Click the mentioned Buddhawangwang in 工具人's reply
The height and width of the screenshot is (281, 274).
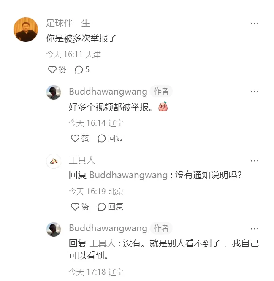pyautogui.click(x=128, y=175)
